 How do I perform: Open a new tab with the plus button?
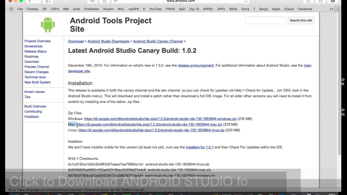(x=338, y=9)
